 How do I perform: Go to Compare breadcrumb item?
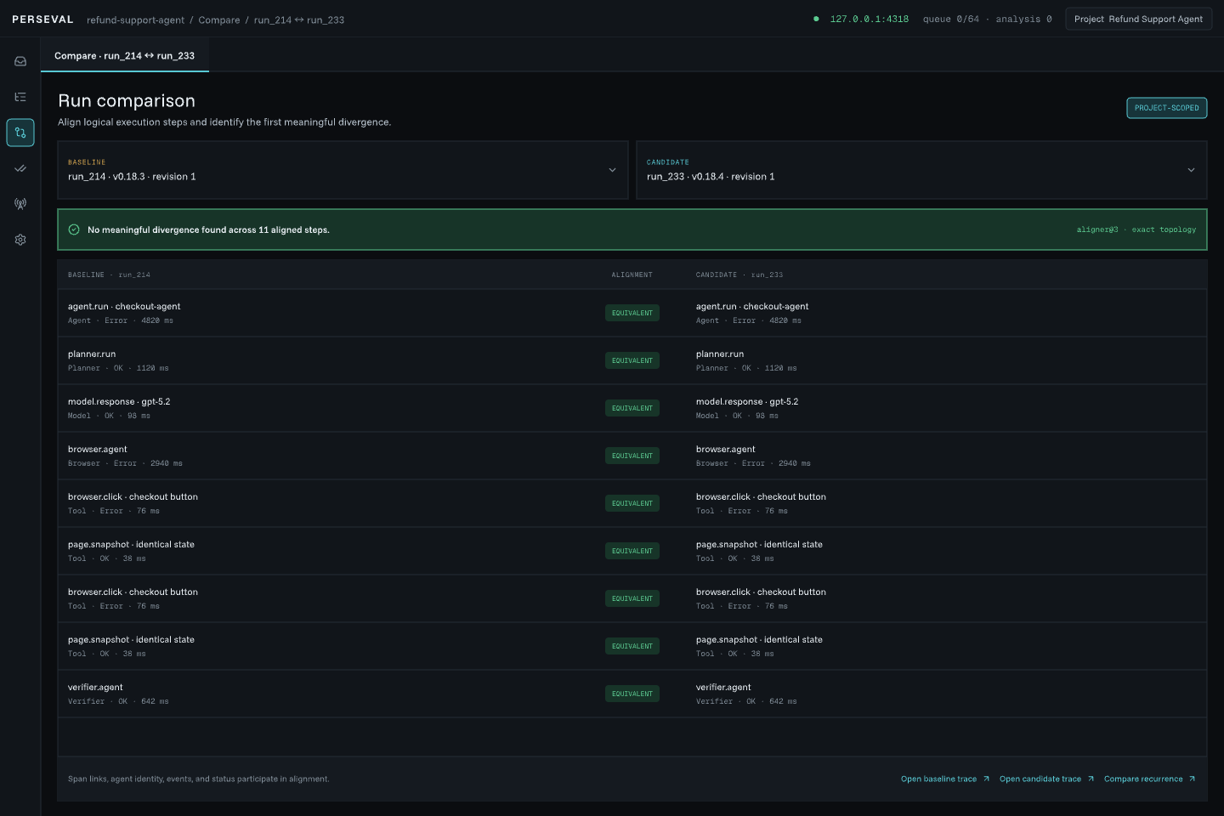click(219, 20)
